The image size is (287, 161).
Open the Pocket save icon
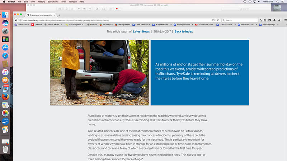[269, 20]
